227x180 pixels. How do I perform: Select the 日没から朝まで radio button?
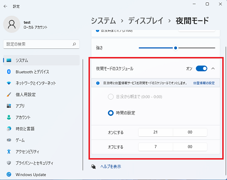point(111,96)
